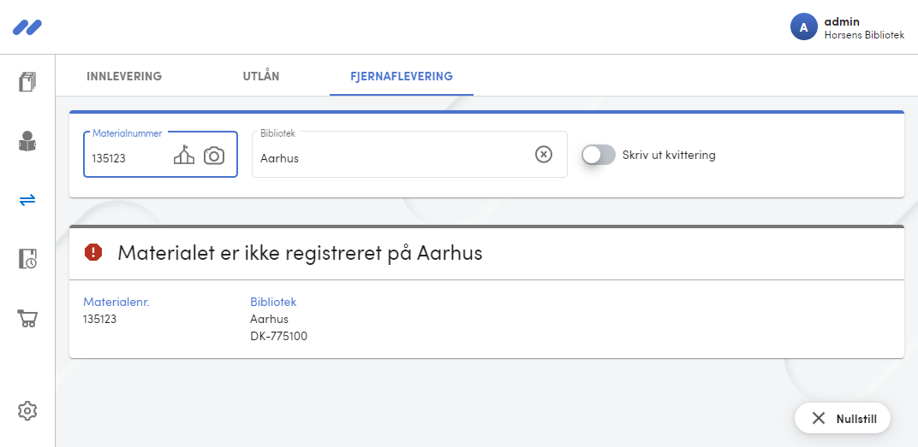Click the app logo in top-left corner
918x447 pixels.
pos(27,27)
